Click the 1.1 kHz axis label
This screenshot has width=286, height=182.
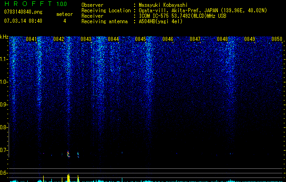point(4,59)
